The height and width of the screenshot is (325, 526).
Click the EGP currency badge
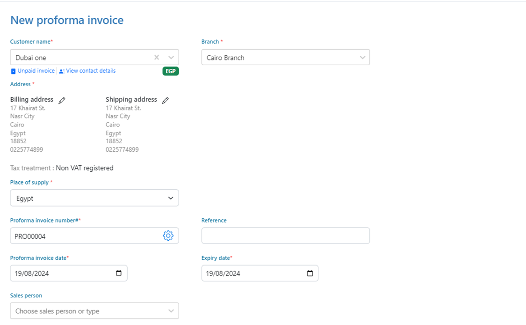click(171, 71)
